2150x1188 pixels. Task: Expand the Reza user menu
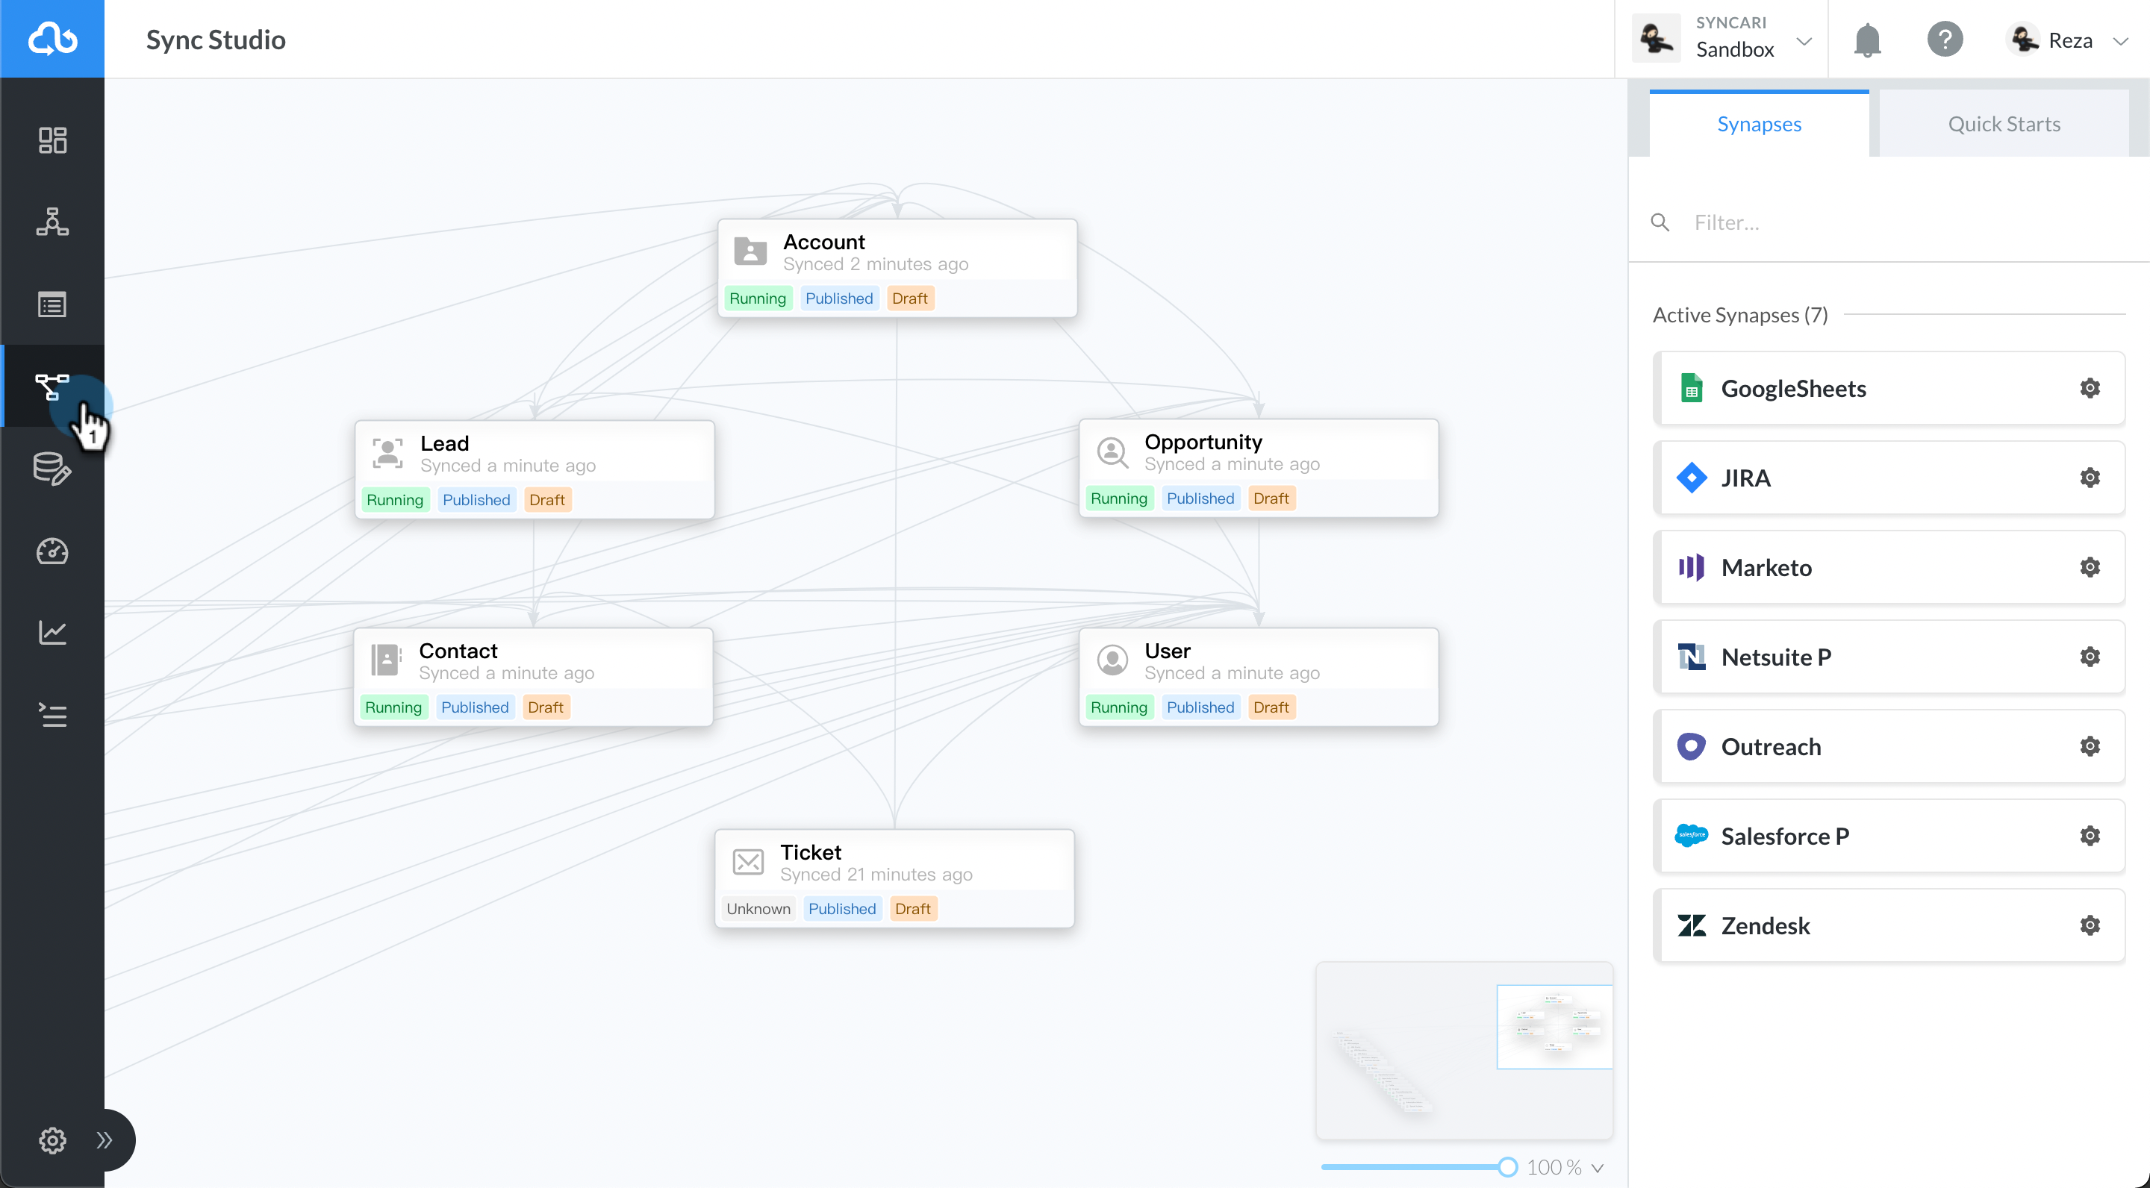click(2122, 41)
